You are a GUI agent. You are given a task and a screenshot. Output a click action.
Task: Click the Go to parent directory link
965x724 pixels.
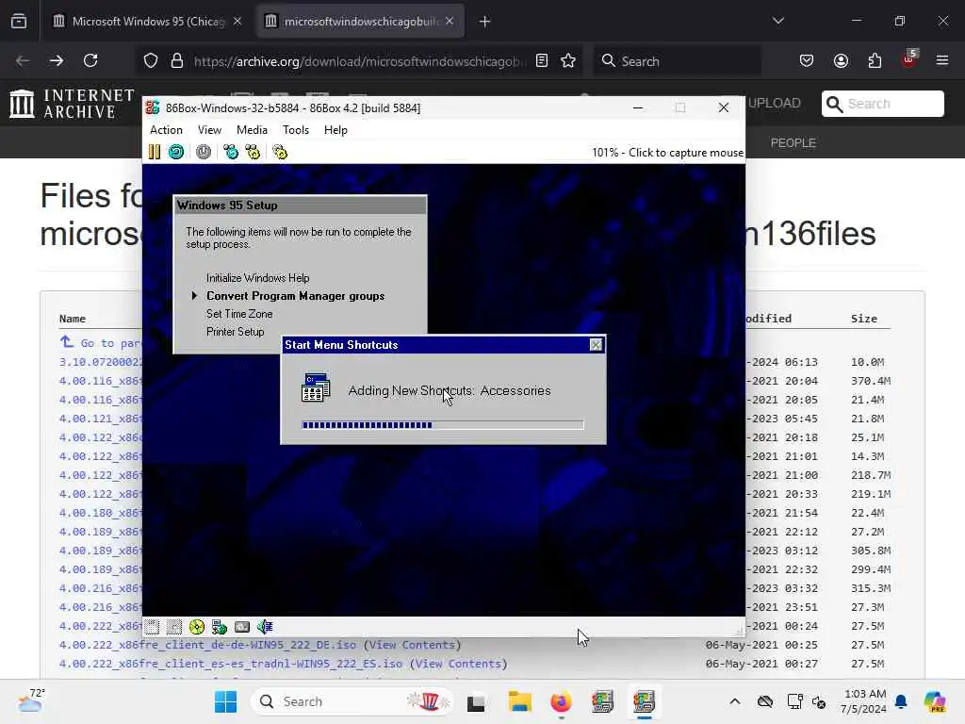click(101, 343)
